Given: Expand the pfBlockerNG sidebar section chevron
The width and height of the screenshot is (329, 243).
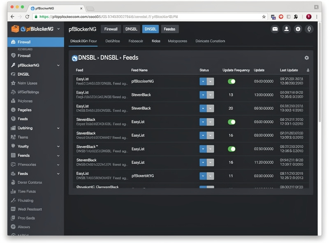Looking at the screenshot, I should click(x=58, y=65).
